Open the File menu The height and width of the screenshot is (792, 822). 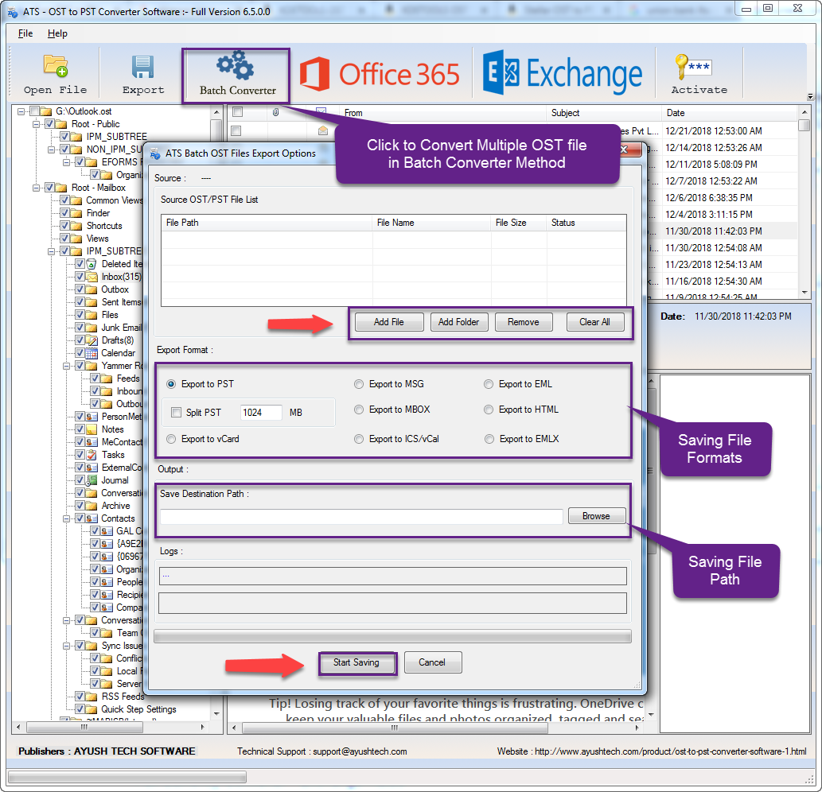tap(25, 33)
